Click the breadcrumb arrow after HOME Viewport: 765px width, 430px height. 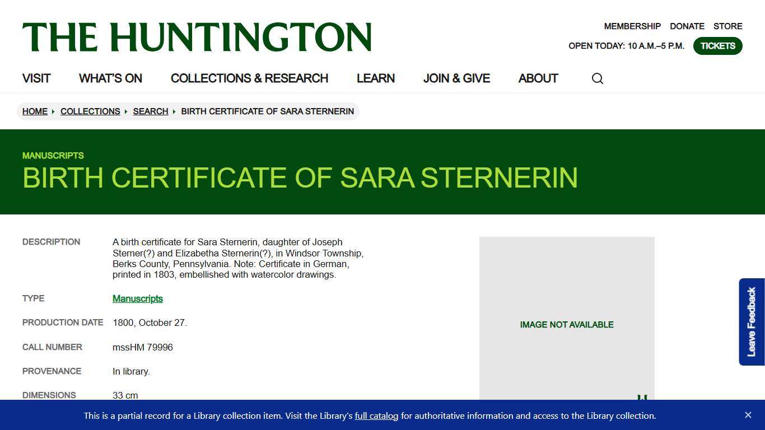coord(53,111)
